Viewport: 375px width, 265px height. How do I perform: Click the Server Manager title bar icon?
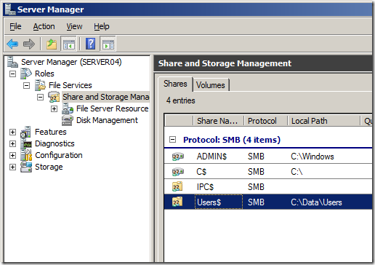(10, 9)
